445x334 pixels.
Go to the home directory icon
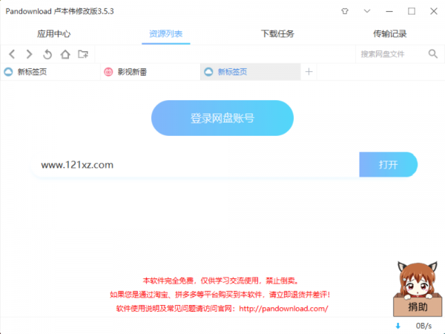[x=65, y=54]
